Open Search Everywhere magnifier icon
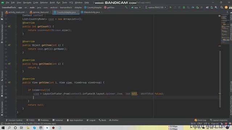 click(221, 7)
